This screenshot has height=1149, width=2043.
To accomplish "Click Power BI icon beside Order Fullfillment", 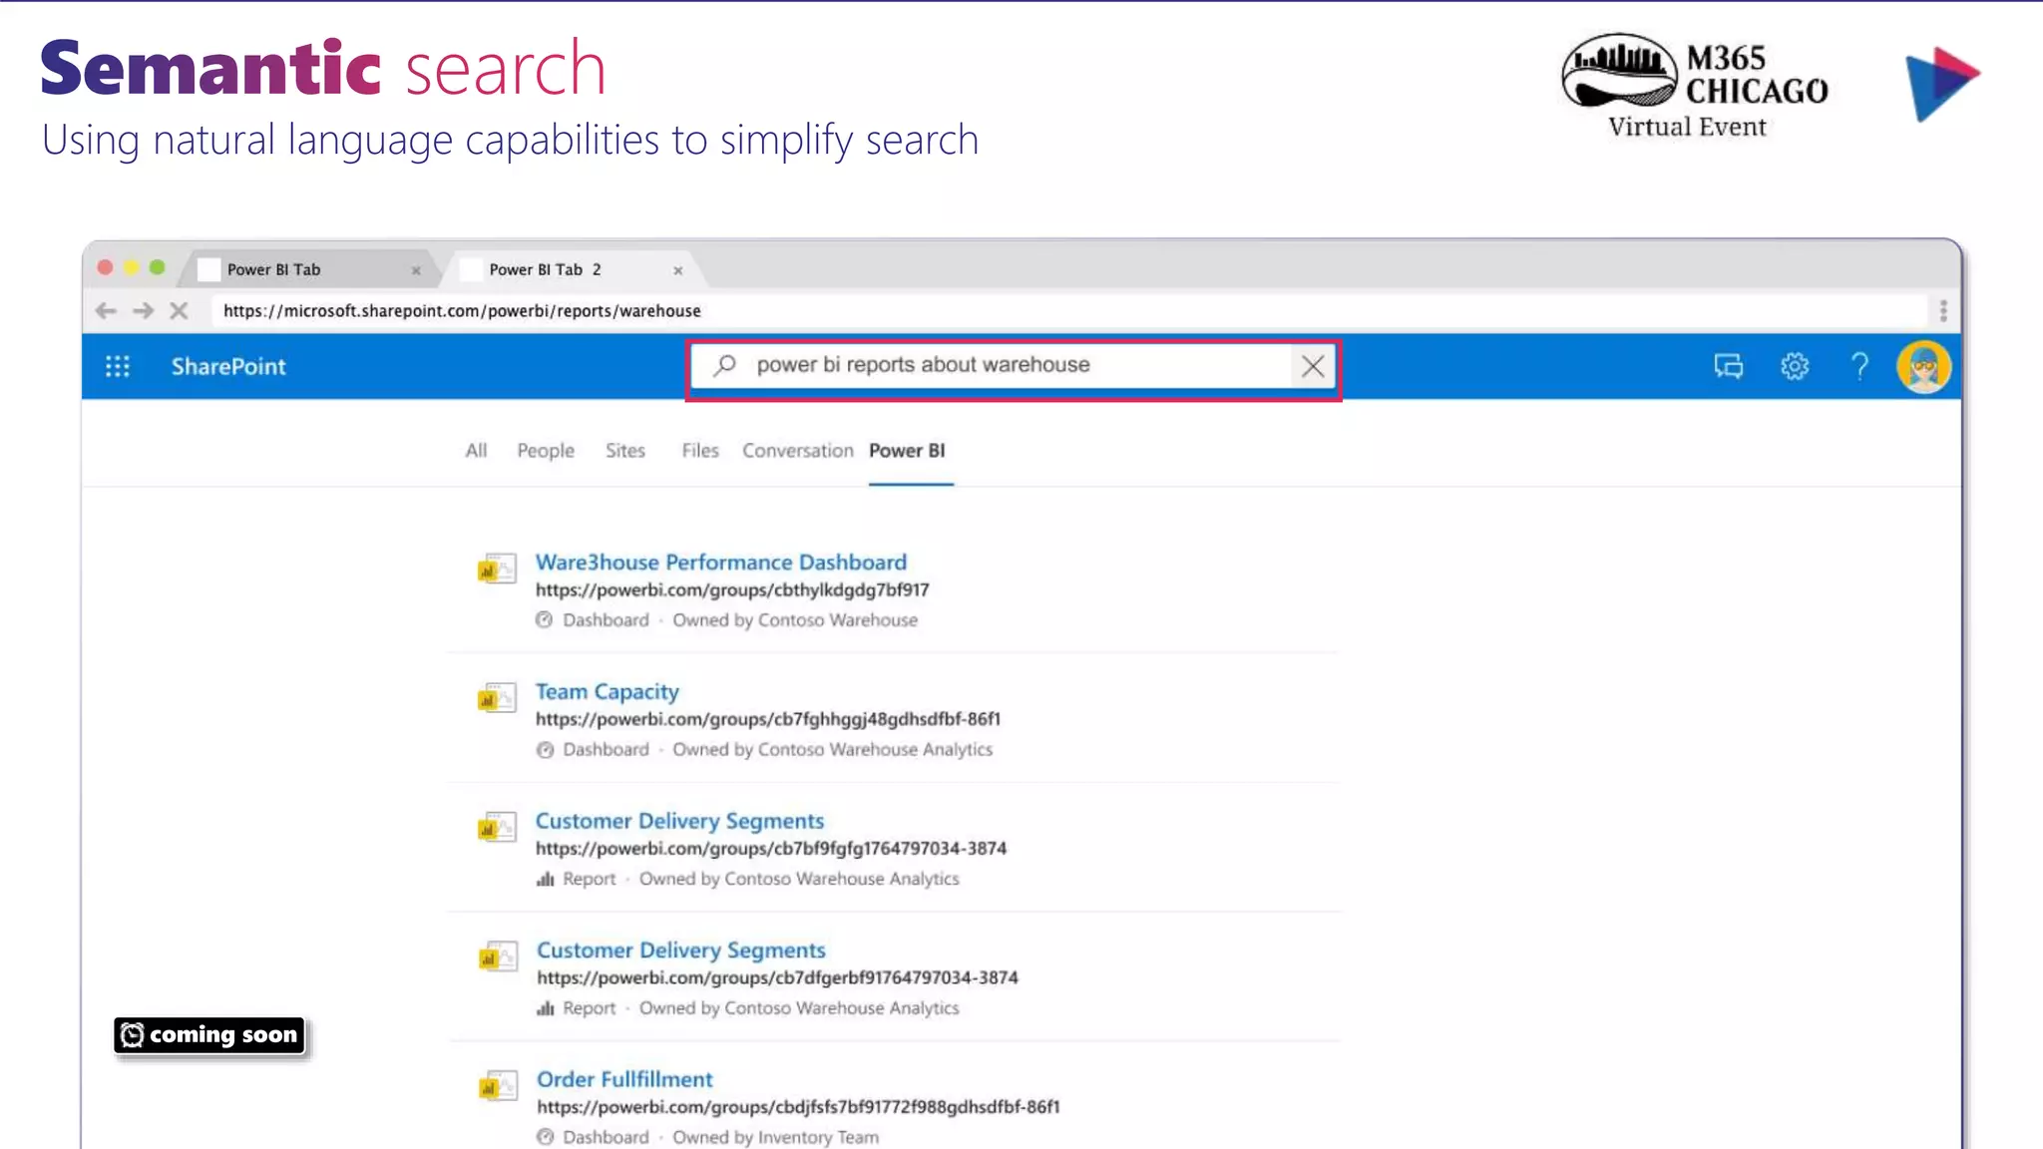I will (497, 1085).
